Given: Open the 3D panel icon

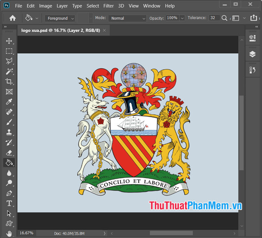Looking at the screenshot, I should pos(252,38).
